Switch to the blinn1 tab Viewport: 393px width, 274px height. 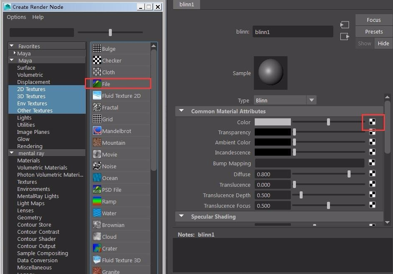pos(186,5)
